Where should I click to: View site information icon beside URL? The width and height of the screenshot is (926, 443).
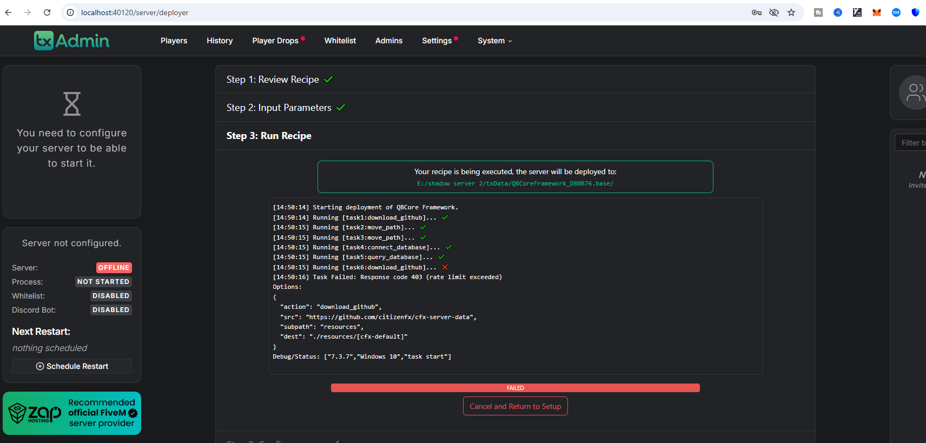[70, 12]
